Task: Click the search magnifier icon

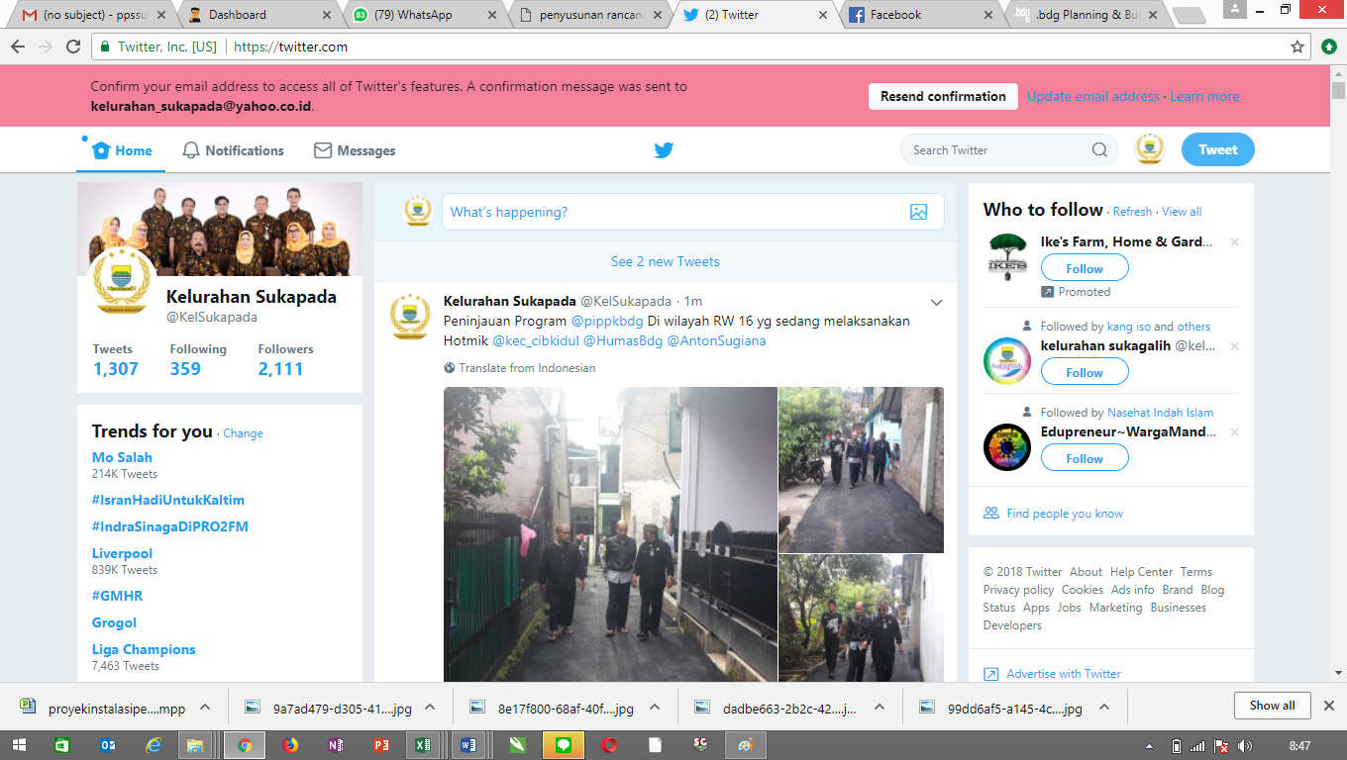Action: [1099, 150]
